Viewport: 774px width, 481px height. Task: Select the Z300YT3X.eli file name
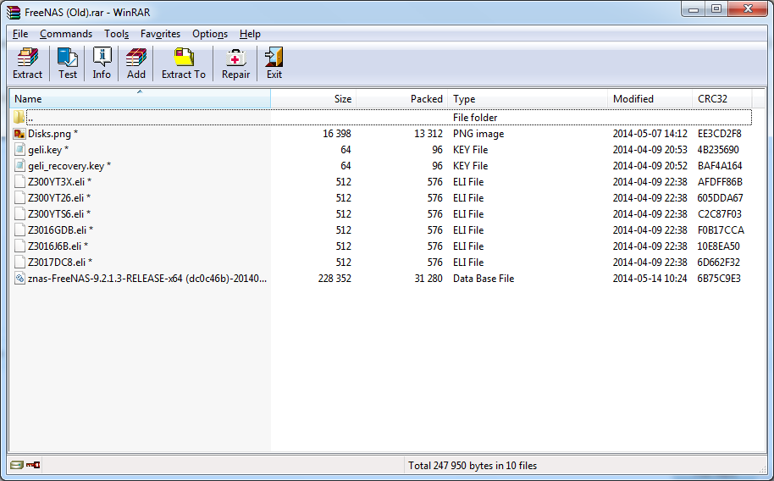[60, 182]
